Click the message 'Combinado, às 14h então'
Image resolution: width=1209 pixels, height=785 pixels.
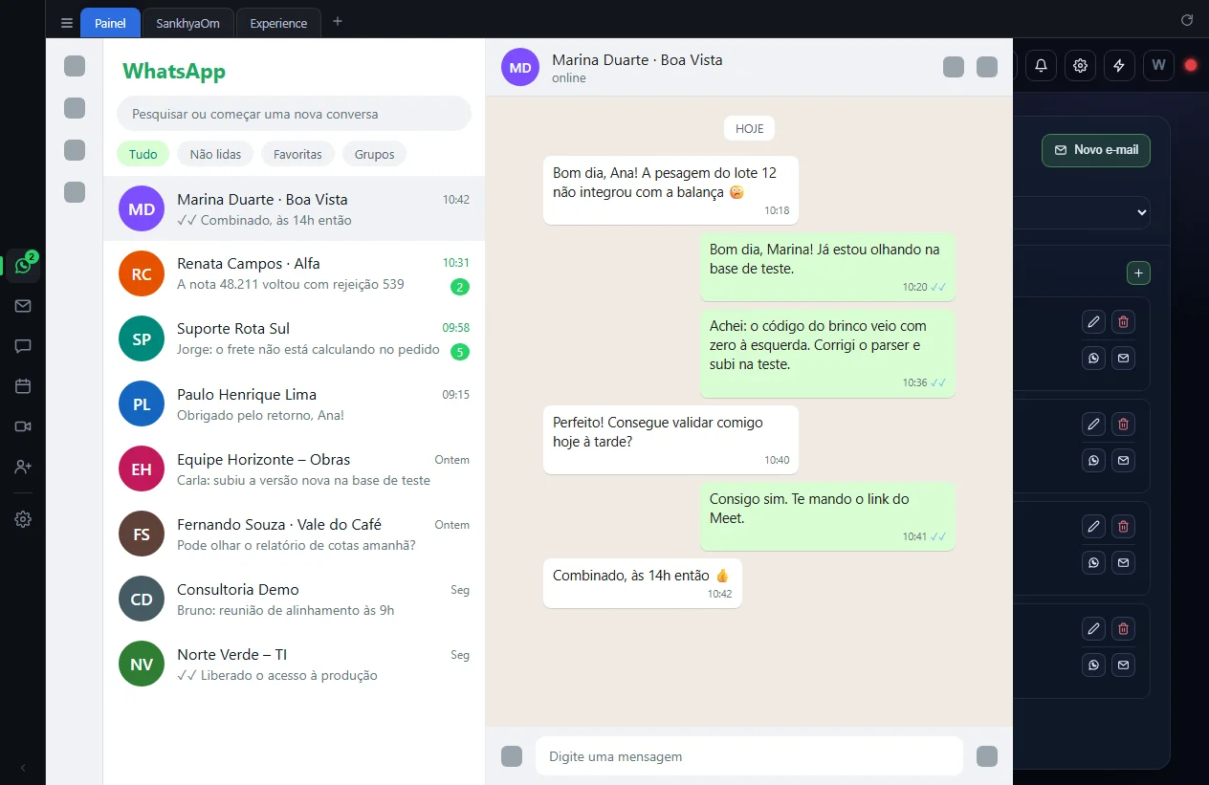[643, 582]
